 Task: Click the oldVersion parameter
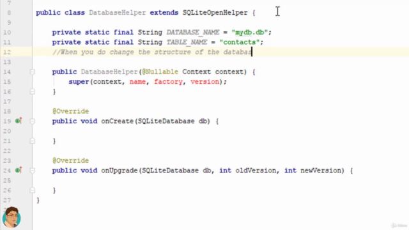(256, 171)
